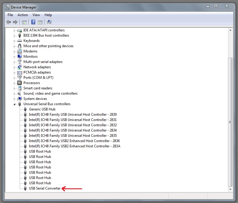This screenshot has width=238, height=203.
Task: Select the Processors chip icon
Action: coord(20,83)
